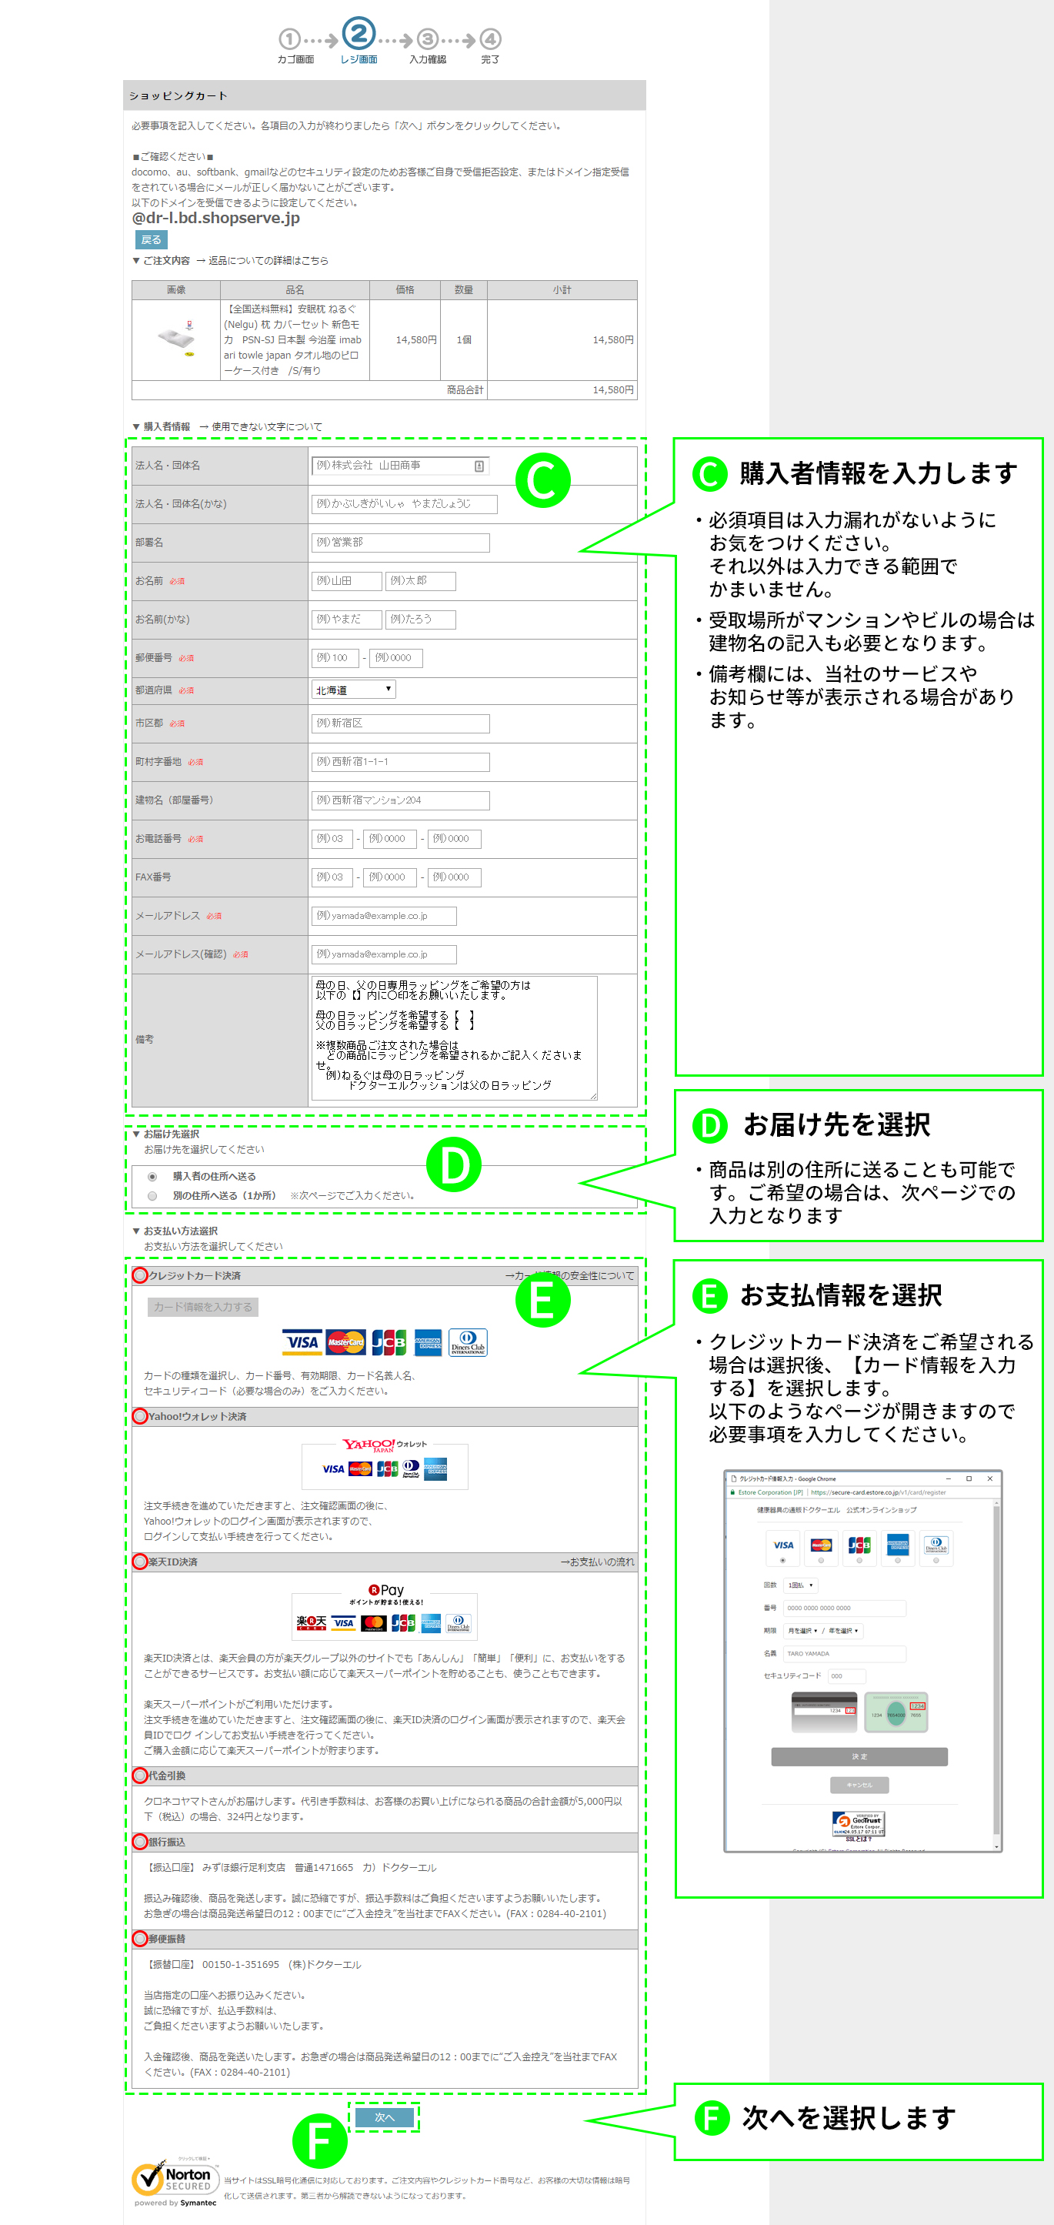
Task: Focus the メールアドレス input field
Action: [383, 916]
